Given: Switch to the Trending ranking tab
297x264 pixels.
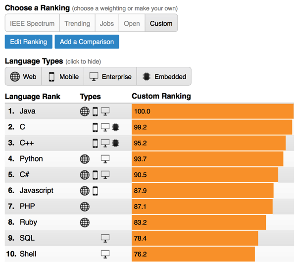Looking at the screenshot, I should coord(77,23).
